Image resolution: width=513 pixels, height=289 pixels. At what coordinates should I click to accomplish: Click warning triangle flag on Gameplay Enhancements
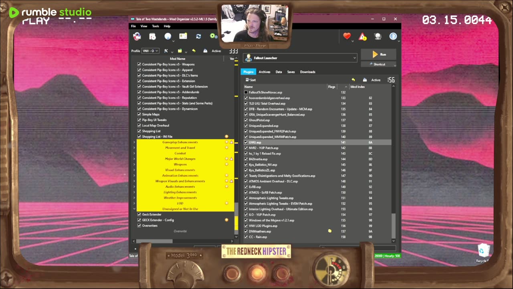(x=231, y=142)
